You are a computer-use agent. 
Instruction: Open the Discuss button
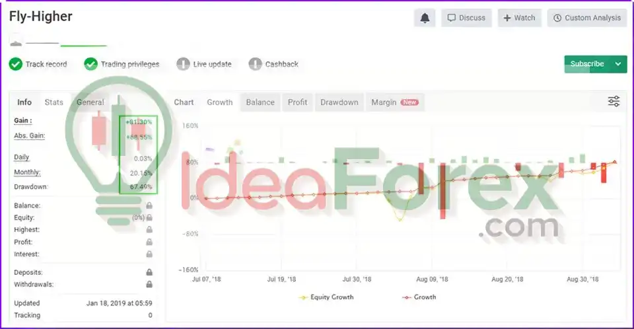[x=466, y=18]
